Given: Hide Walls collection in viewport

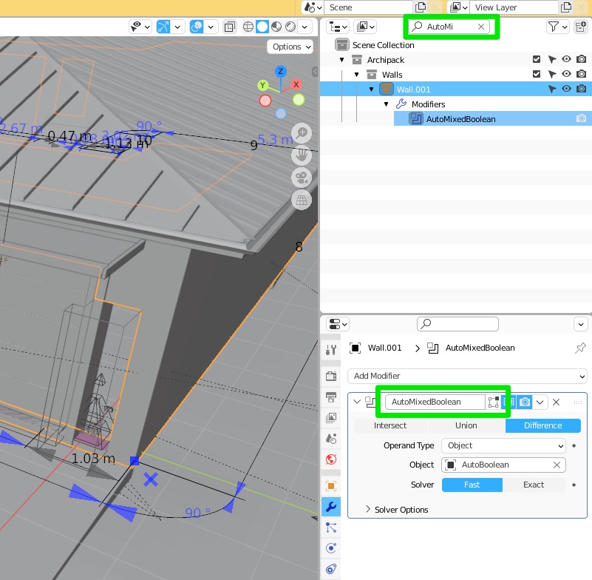Looking at the screenshot, I should pos(566,74).
